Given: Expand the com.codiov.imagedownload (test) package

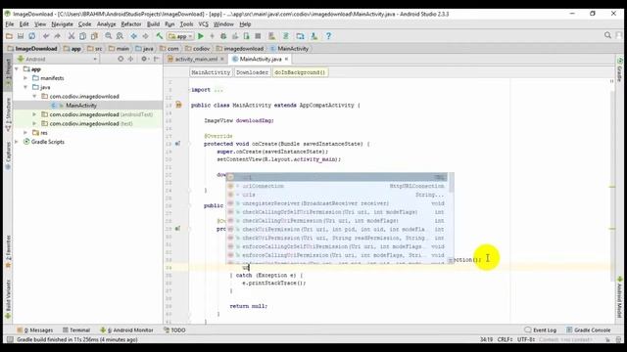Looking at the screenshot, I should pos(34,124).
